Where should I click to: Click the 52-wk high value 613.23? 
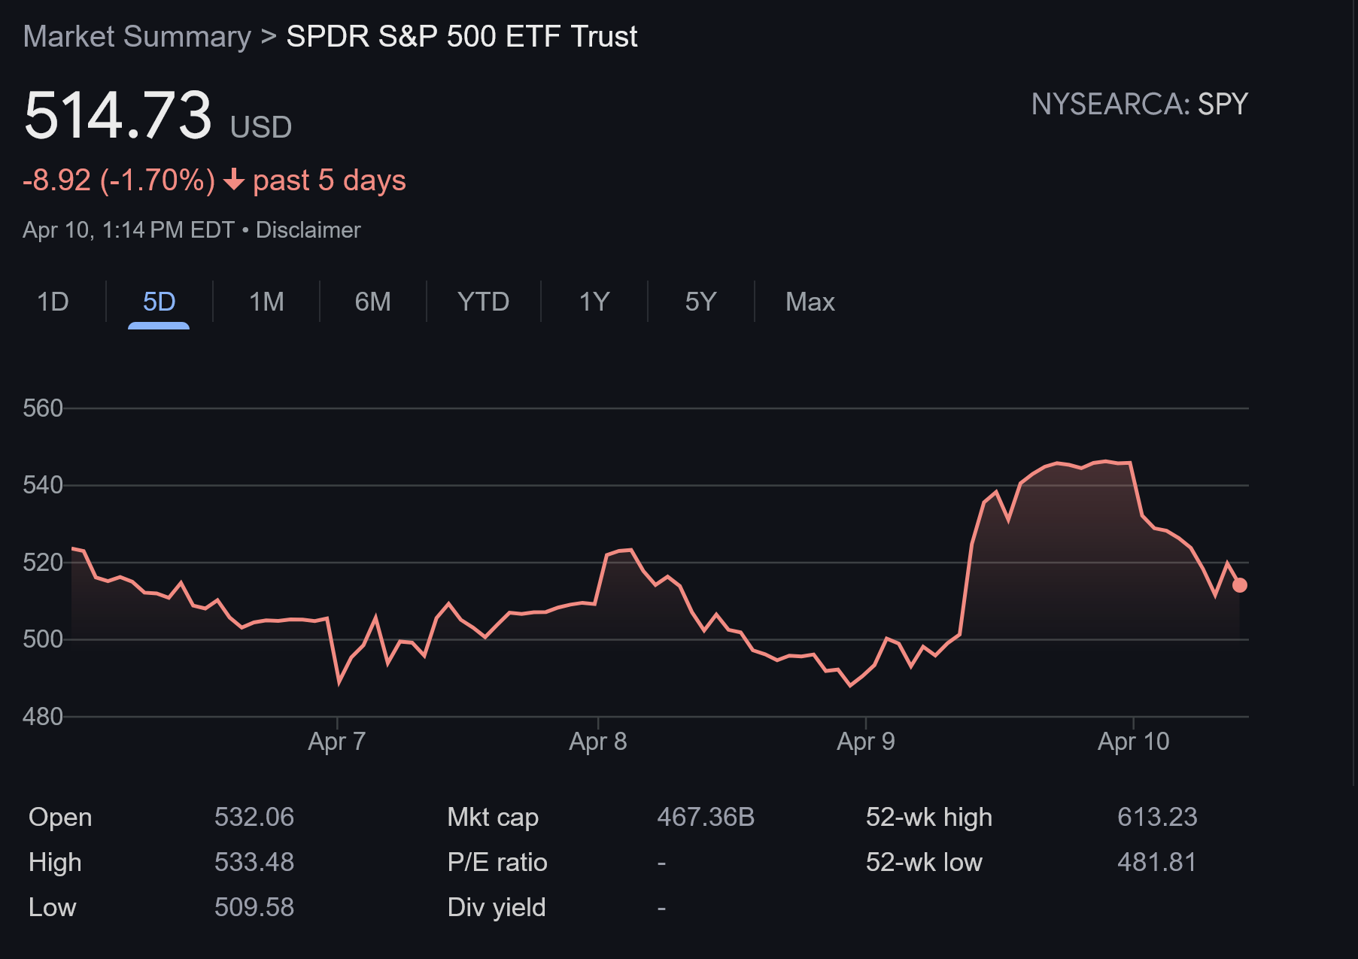point(1157,817)
